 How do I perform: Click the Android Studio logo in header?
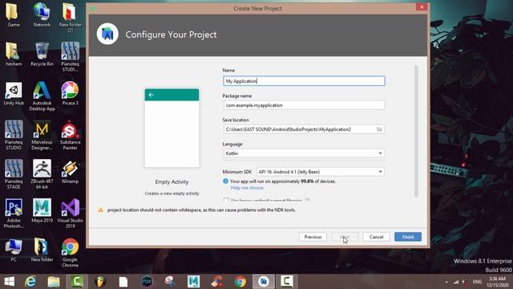(x=107, y=34)
